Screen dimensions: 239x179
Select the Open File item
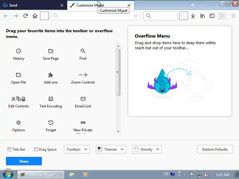coord(19,78)
